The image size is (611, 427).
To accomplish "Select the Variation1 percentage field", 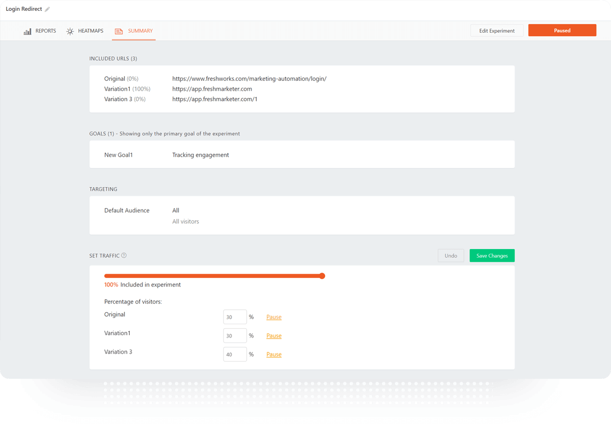I will click(x=234, y=335).
